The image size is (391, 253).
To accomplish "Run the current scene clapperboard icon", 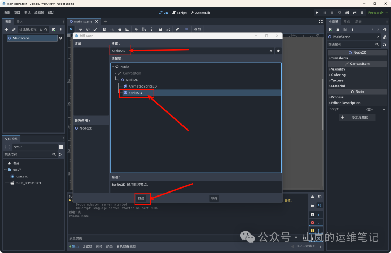I will (347, 13).
